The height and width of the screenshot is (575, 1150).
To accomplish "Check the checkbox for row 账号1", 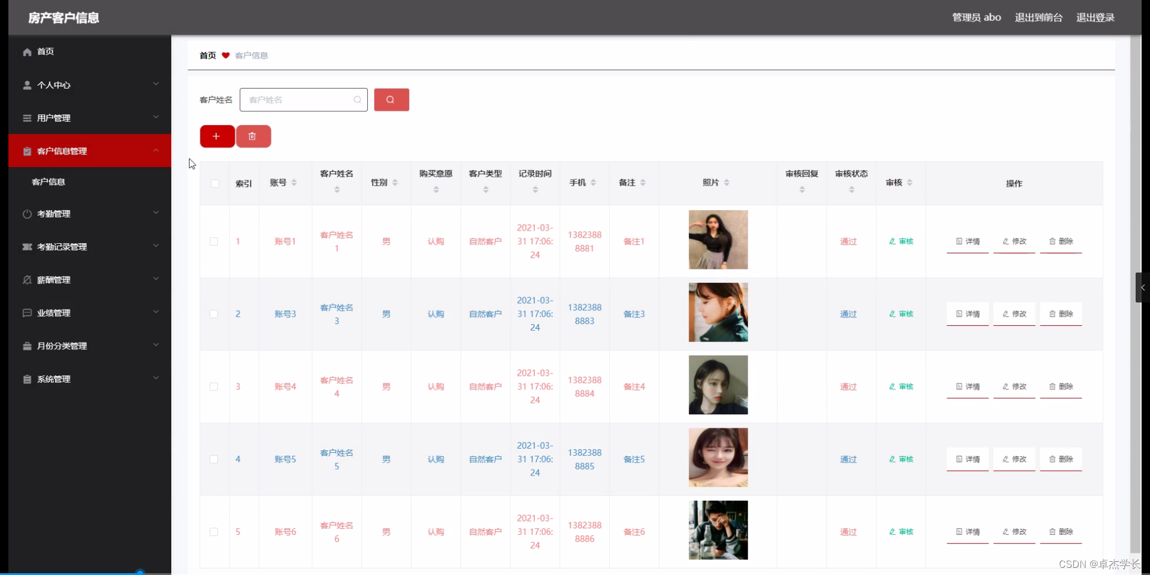I will [214, 241].
